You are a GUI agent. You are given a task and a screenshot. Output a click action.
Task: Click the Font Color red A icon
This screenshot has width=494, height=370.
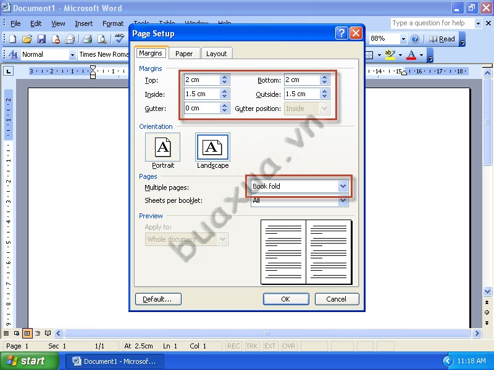411,54
